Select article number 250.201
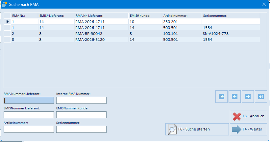The height and width of the screenshot is (142, 270). pyautogui.click(x=182, y=22)
